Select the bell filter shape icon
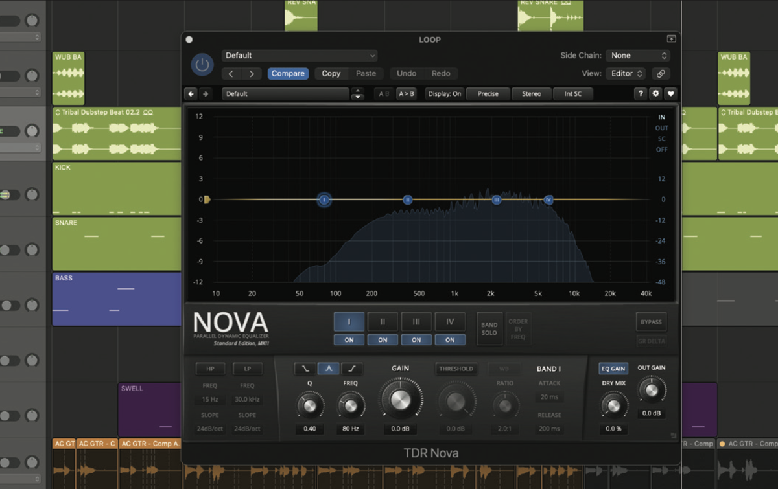This screenshot has height=489, width=778. [x=329, y=369]
